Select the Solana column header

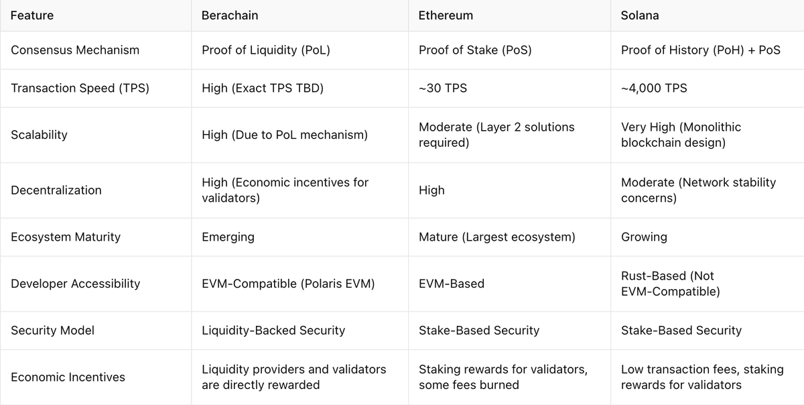tap(640, 15)
